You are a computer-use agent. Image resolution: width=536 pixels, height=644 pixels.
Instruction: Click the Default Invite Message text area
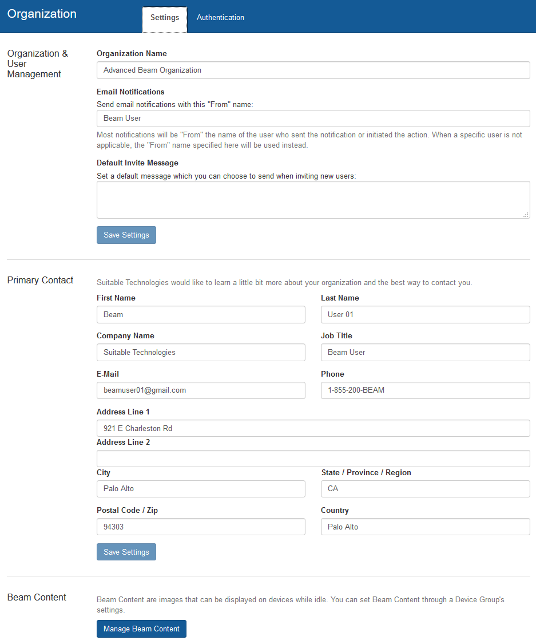tap(313, 200)
